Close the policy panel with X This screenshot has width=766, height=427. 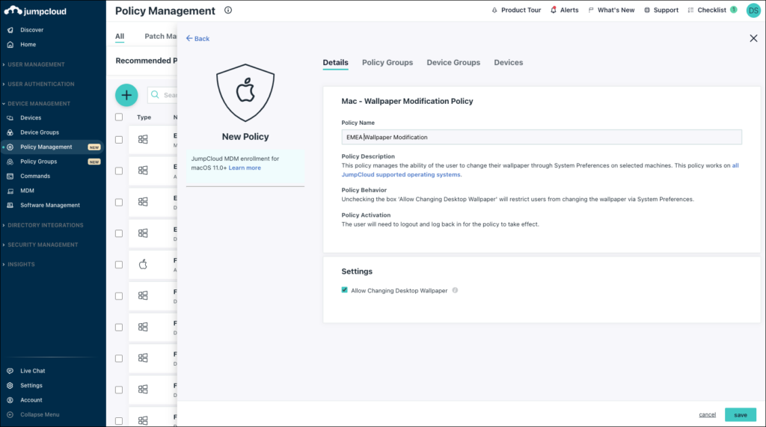(x=753, y=38)
